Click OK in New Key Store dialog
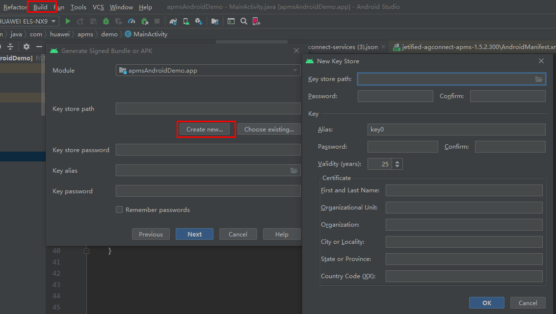The width and height of the screenshot is (556, 314). (x=486, y=303)
